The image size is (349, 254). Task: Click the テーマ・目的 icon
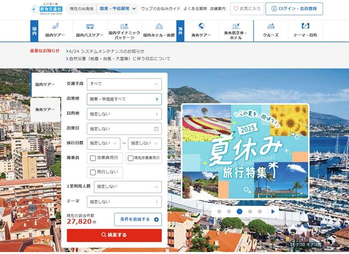[305, 26]
